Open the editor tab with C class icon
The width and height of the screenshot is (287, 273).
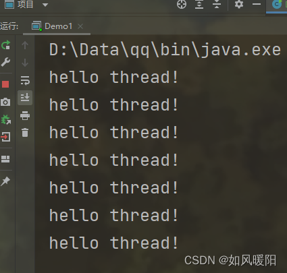click(x=277, y=5)
